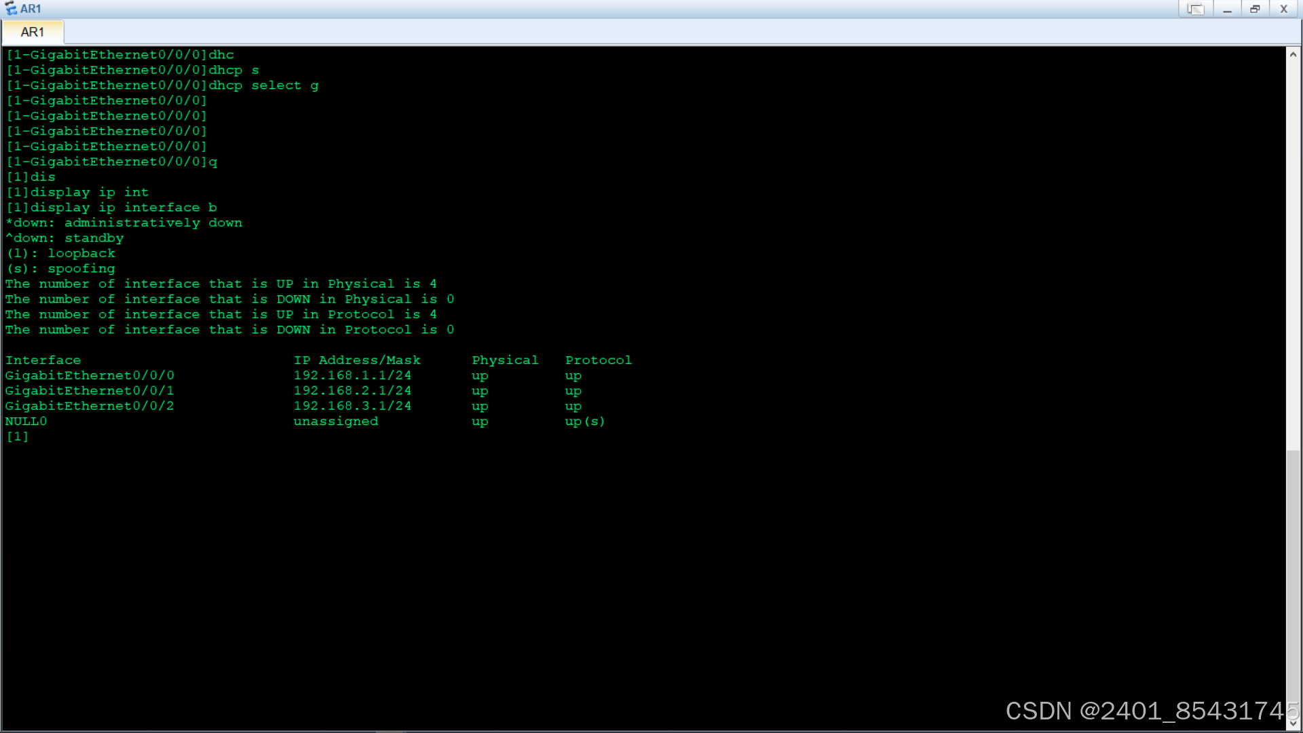Click the vertical scrollbar thumb

1293,584
